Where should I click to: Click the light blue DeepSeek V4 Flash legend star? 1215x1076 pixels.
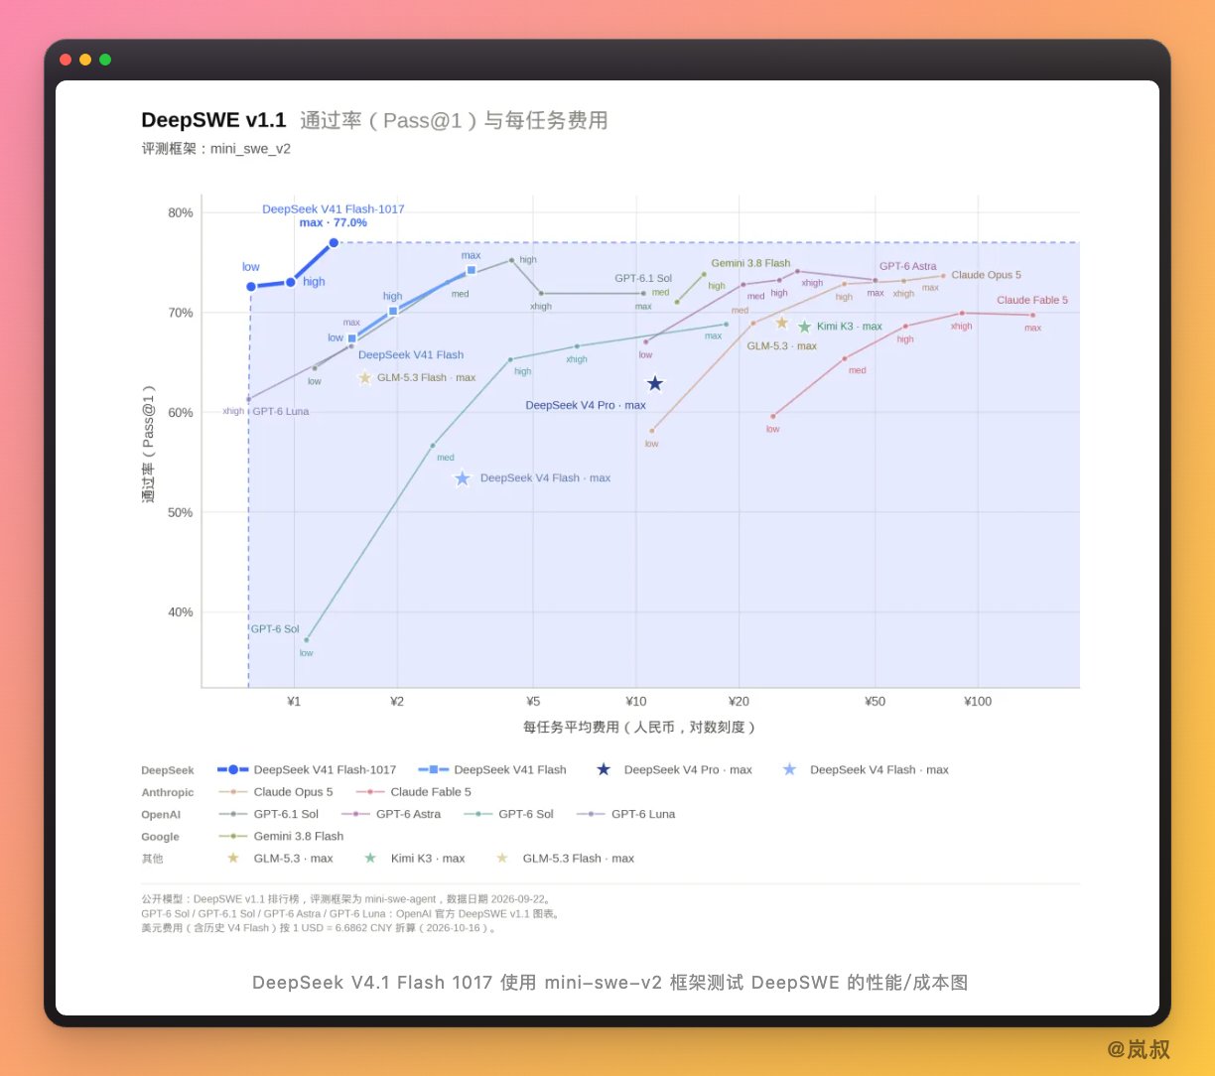[x=789, y=769]
